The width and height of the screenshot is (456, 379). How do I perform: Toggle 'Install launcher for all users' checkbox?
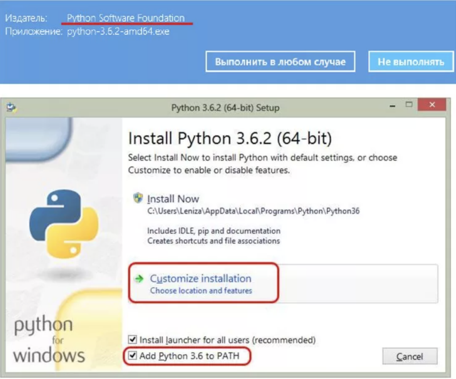(x=133, y=339)
